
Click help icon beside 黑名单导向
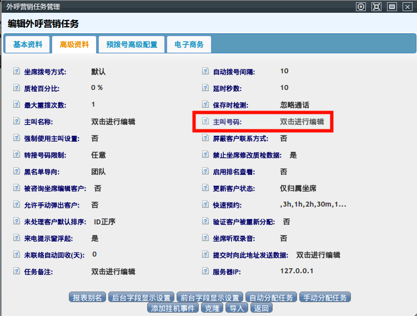pos(17,172)
